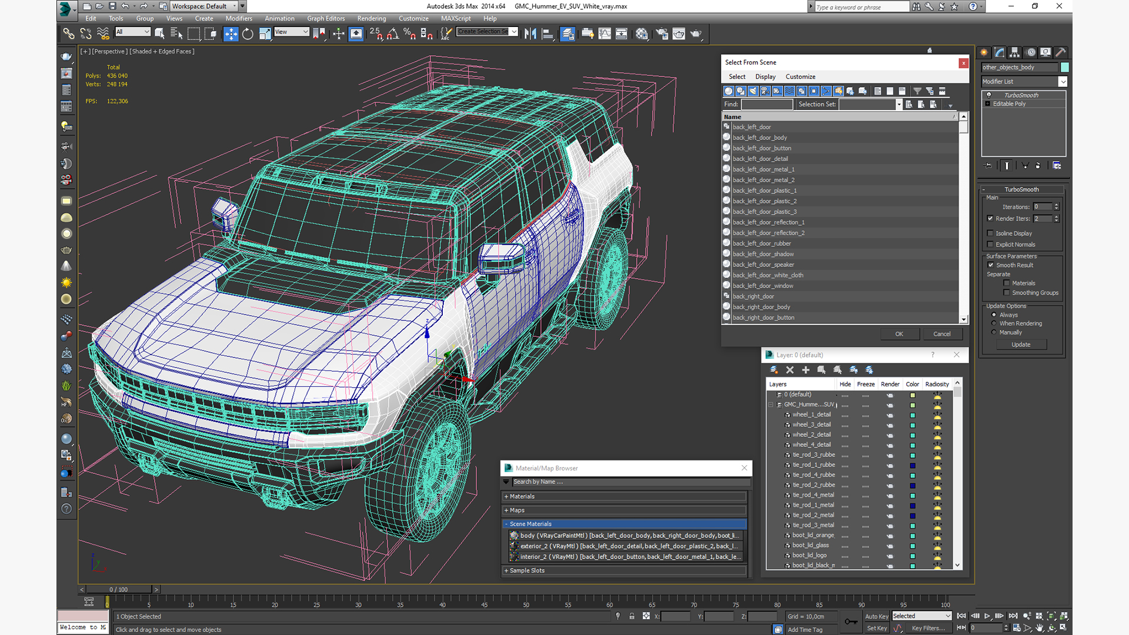
Task: Activate the Select and Move tool
Action: 231,34
